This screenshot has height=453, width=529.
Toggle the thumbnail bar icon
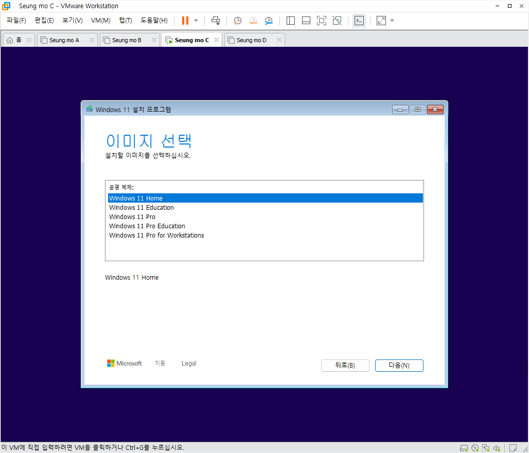(x=306, y=21)
